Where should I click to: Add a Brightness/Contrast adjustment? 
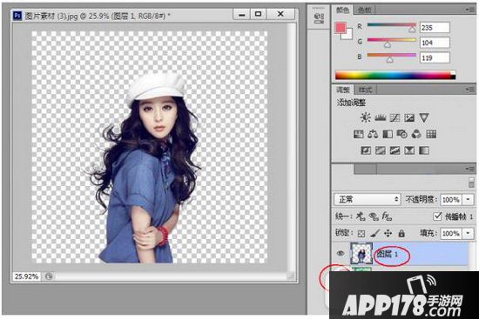tap(366, 117)
